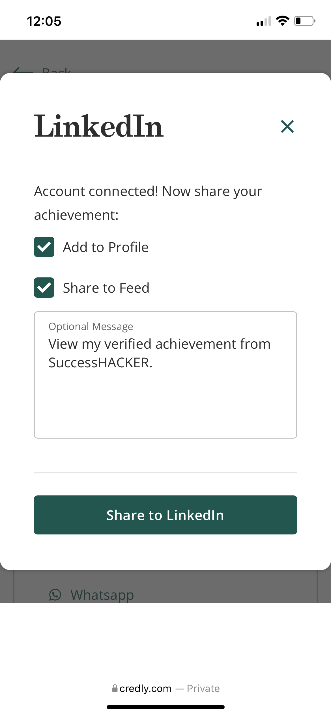Tap the 12:05 clock in status bar

click(x=44, y=21)
